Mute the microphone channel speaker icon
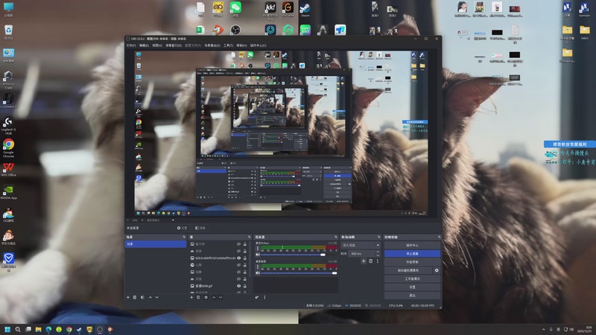The width and height of the screenshot is (596, 335). pyautogui.click(x=258, y=255)
